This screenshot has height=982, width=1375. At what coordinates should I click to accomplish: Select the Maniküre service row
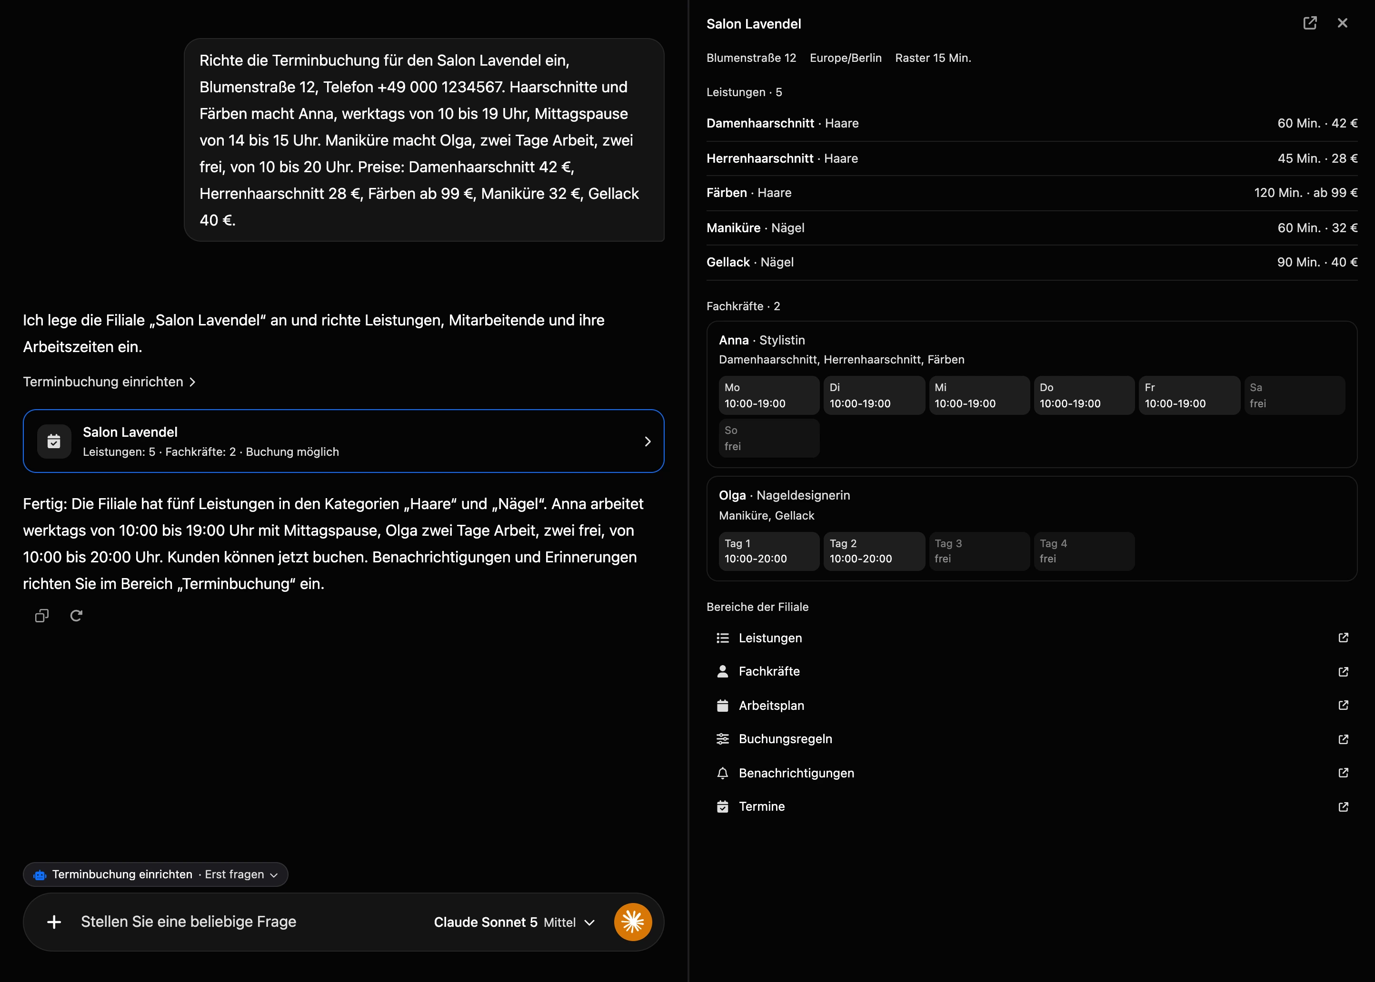tap(1032, 228)
